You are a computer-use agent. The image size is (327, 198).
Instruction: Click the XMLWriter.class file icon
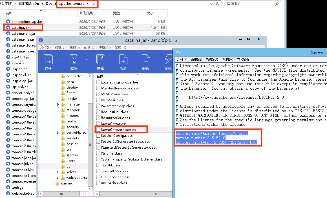pyautogui.click(x=98, y=183)
